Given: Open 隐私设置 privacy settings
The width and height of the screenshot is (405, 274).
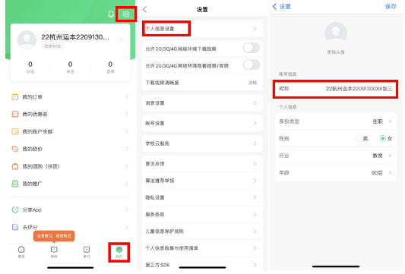Looking at the screenshot, I should pyautogui.click(x=202, y=197).
